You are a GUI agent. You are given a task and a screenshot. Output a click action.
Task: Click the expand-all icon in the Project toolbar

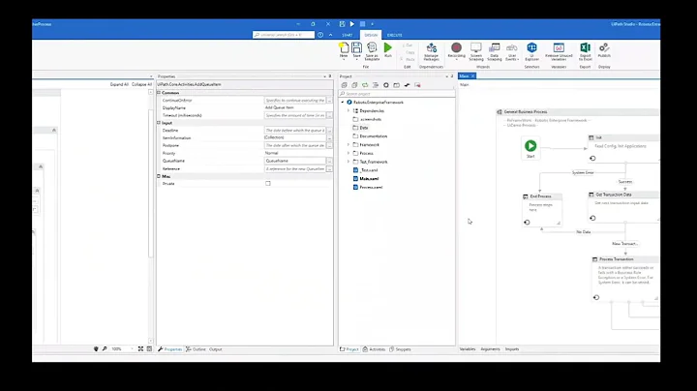coord(344,85)
